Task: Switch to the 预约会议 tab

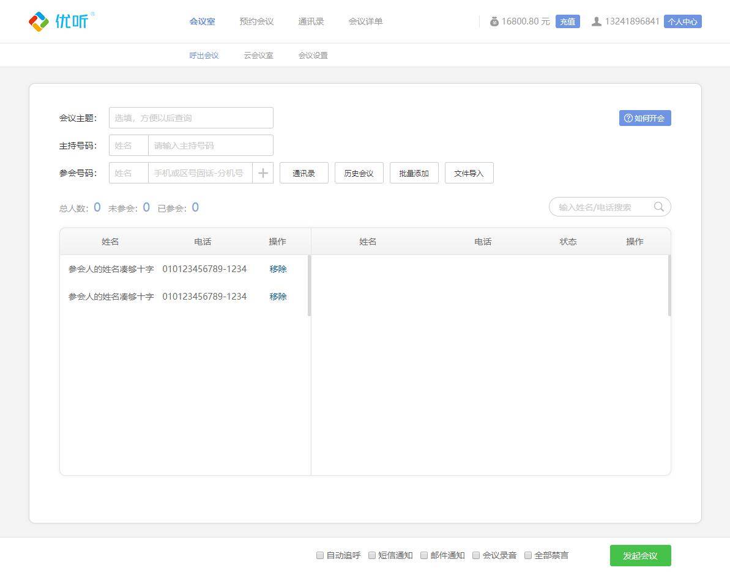Action: point(256,21)
